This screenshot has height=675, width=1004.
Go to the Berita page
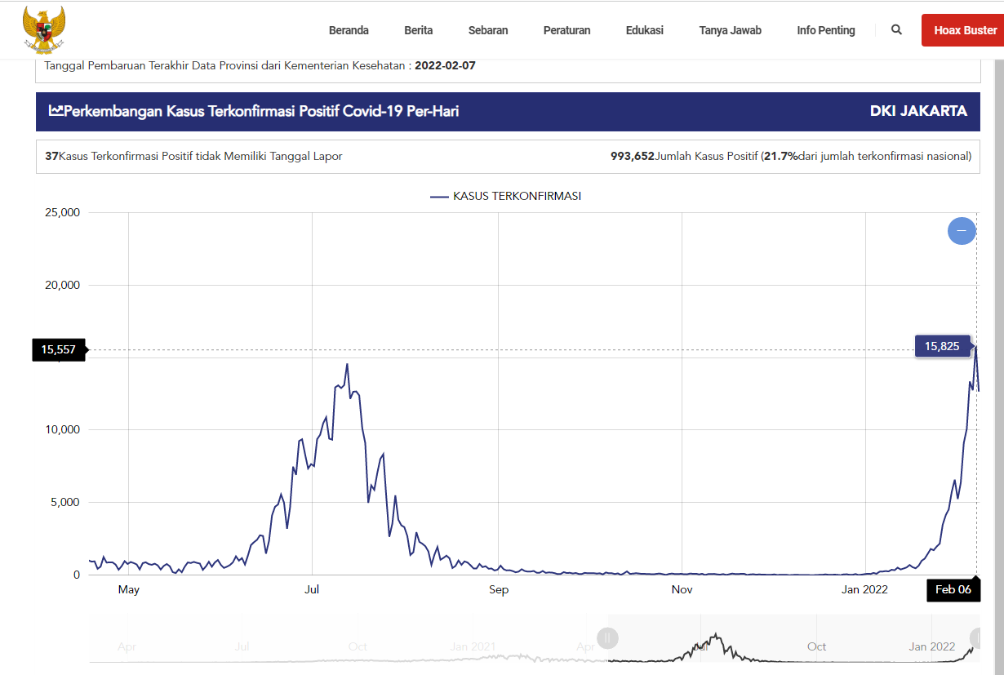click(x=418, y=30)
